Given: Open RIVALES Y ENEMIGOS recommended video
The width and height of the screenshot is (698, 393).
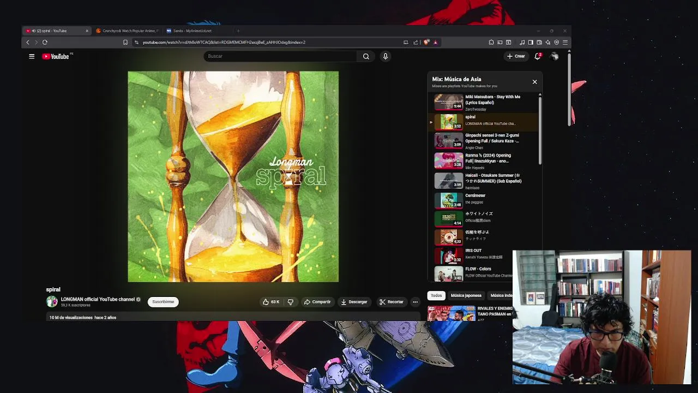Looking at the screenshot, I should [x=470, y=313].
